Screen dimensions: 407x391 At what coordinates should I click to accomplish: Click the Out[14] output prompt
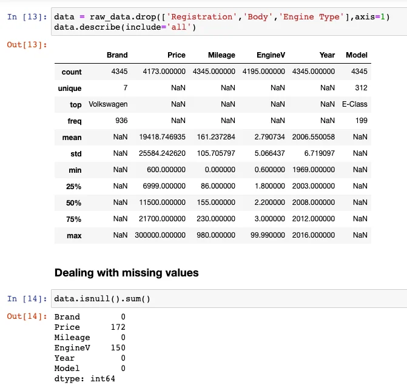pos(25,316)
